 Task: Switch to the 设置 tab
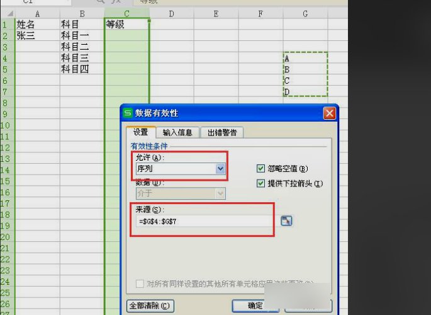pos(141,132)
